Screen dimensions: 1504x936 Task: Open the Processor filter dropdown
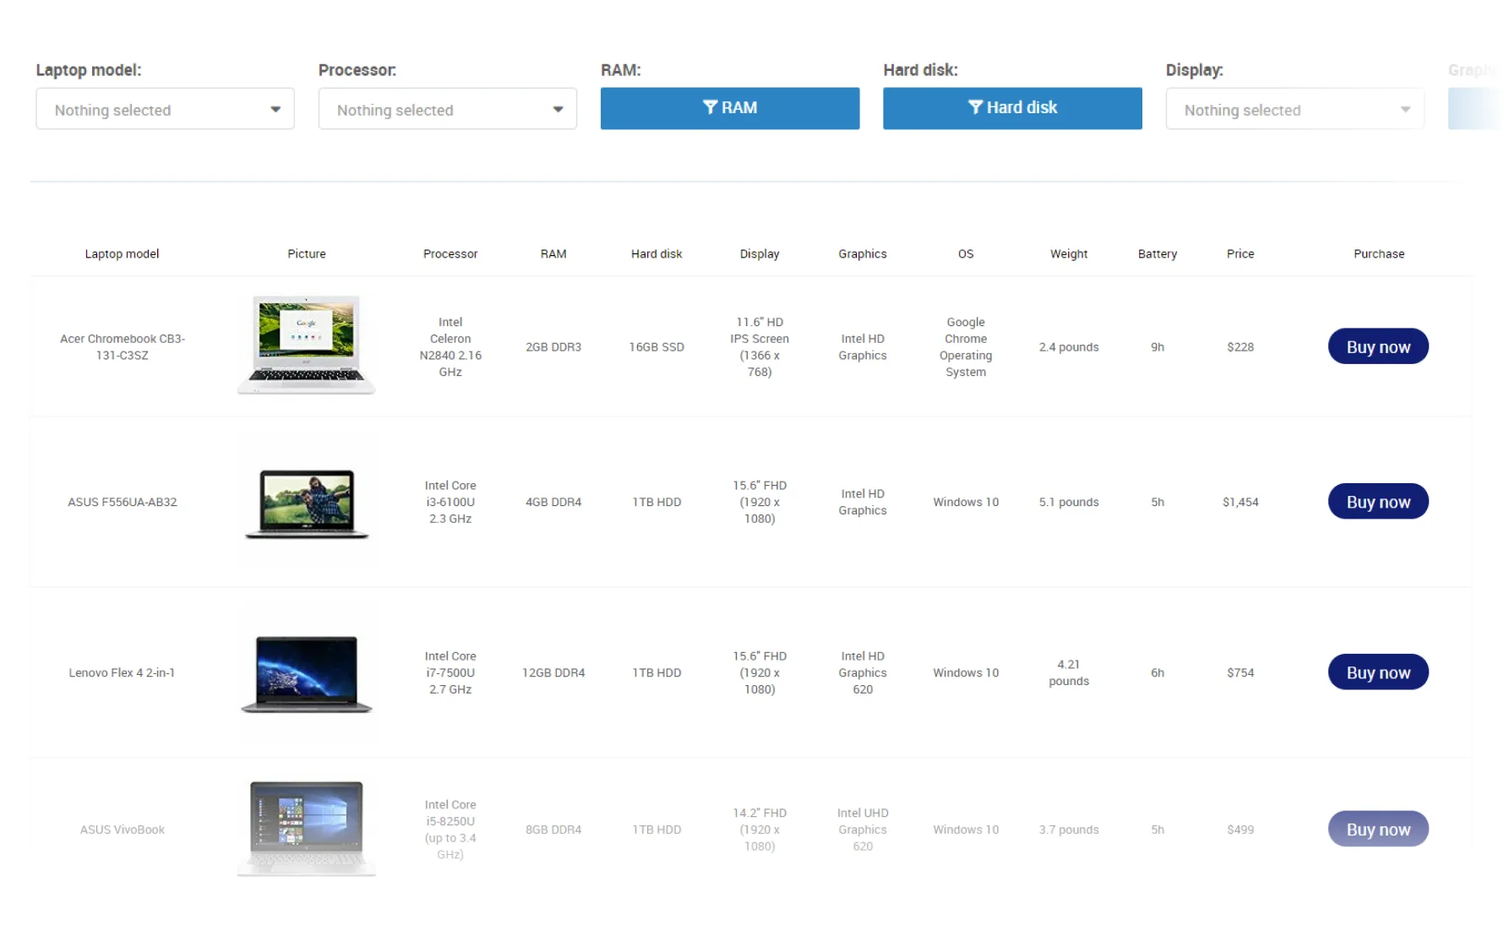(447, 109)
